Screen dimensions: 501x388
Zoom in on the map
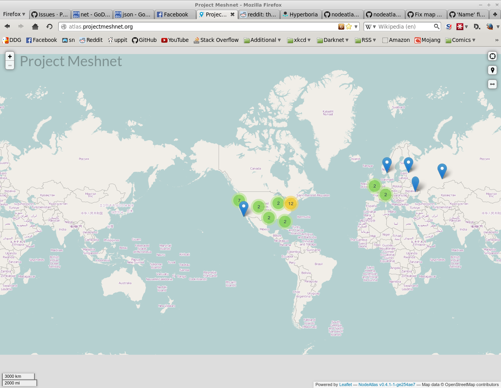10,56
